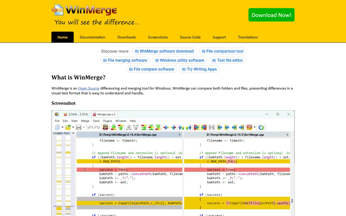Screen dimensions: 346x216
Task: Jump to Current Difference icon
Action: pos(151,127)
